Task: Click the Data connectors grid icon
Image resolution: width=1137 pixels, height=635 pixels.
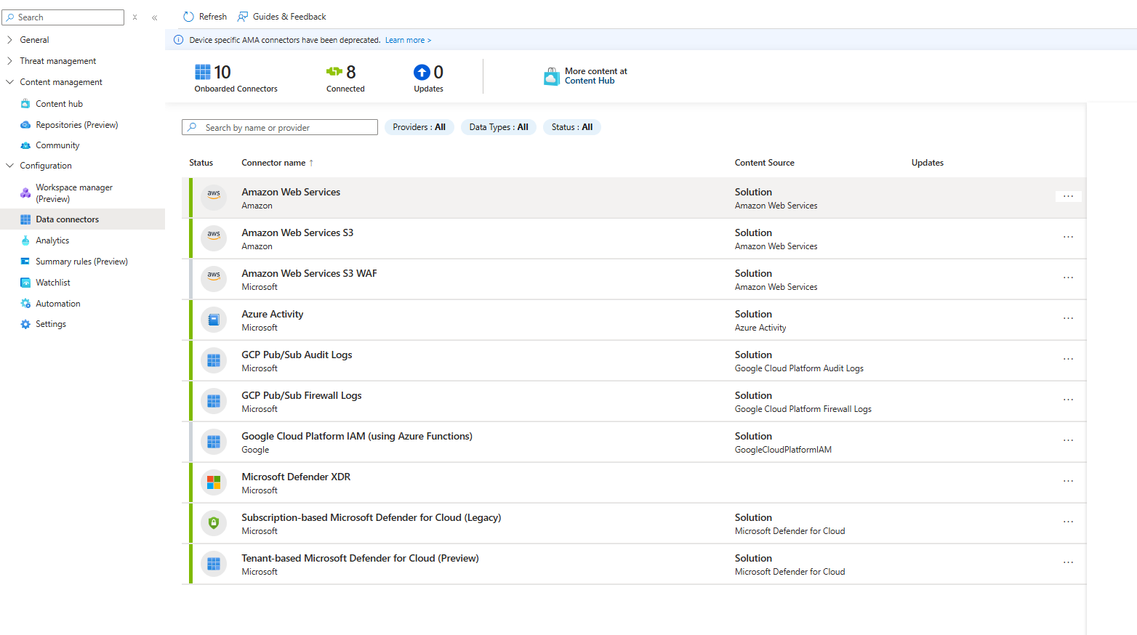Action: [x=25, y=219]
